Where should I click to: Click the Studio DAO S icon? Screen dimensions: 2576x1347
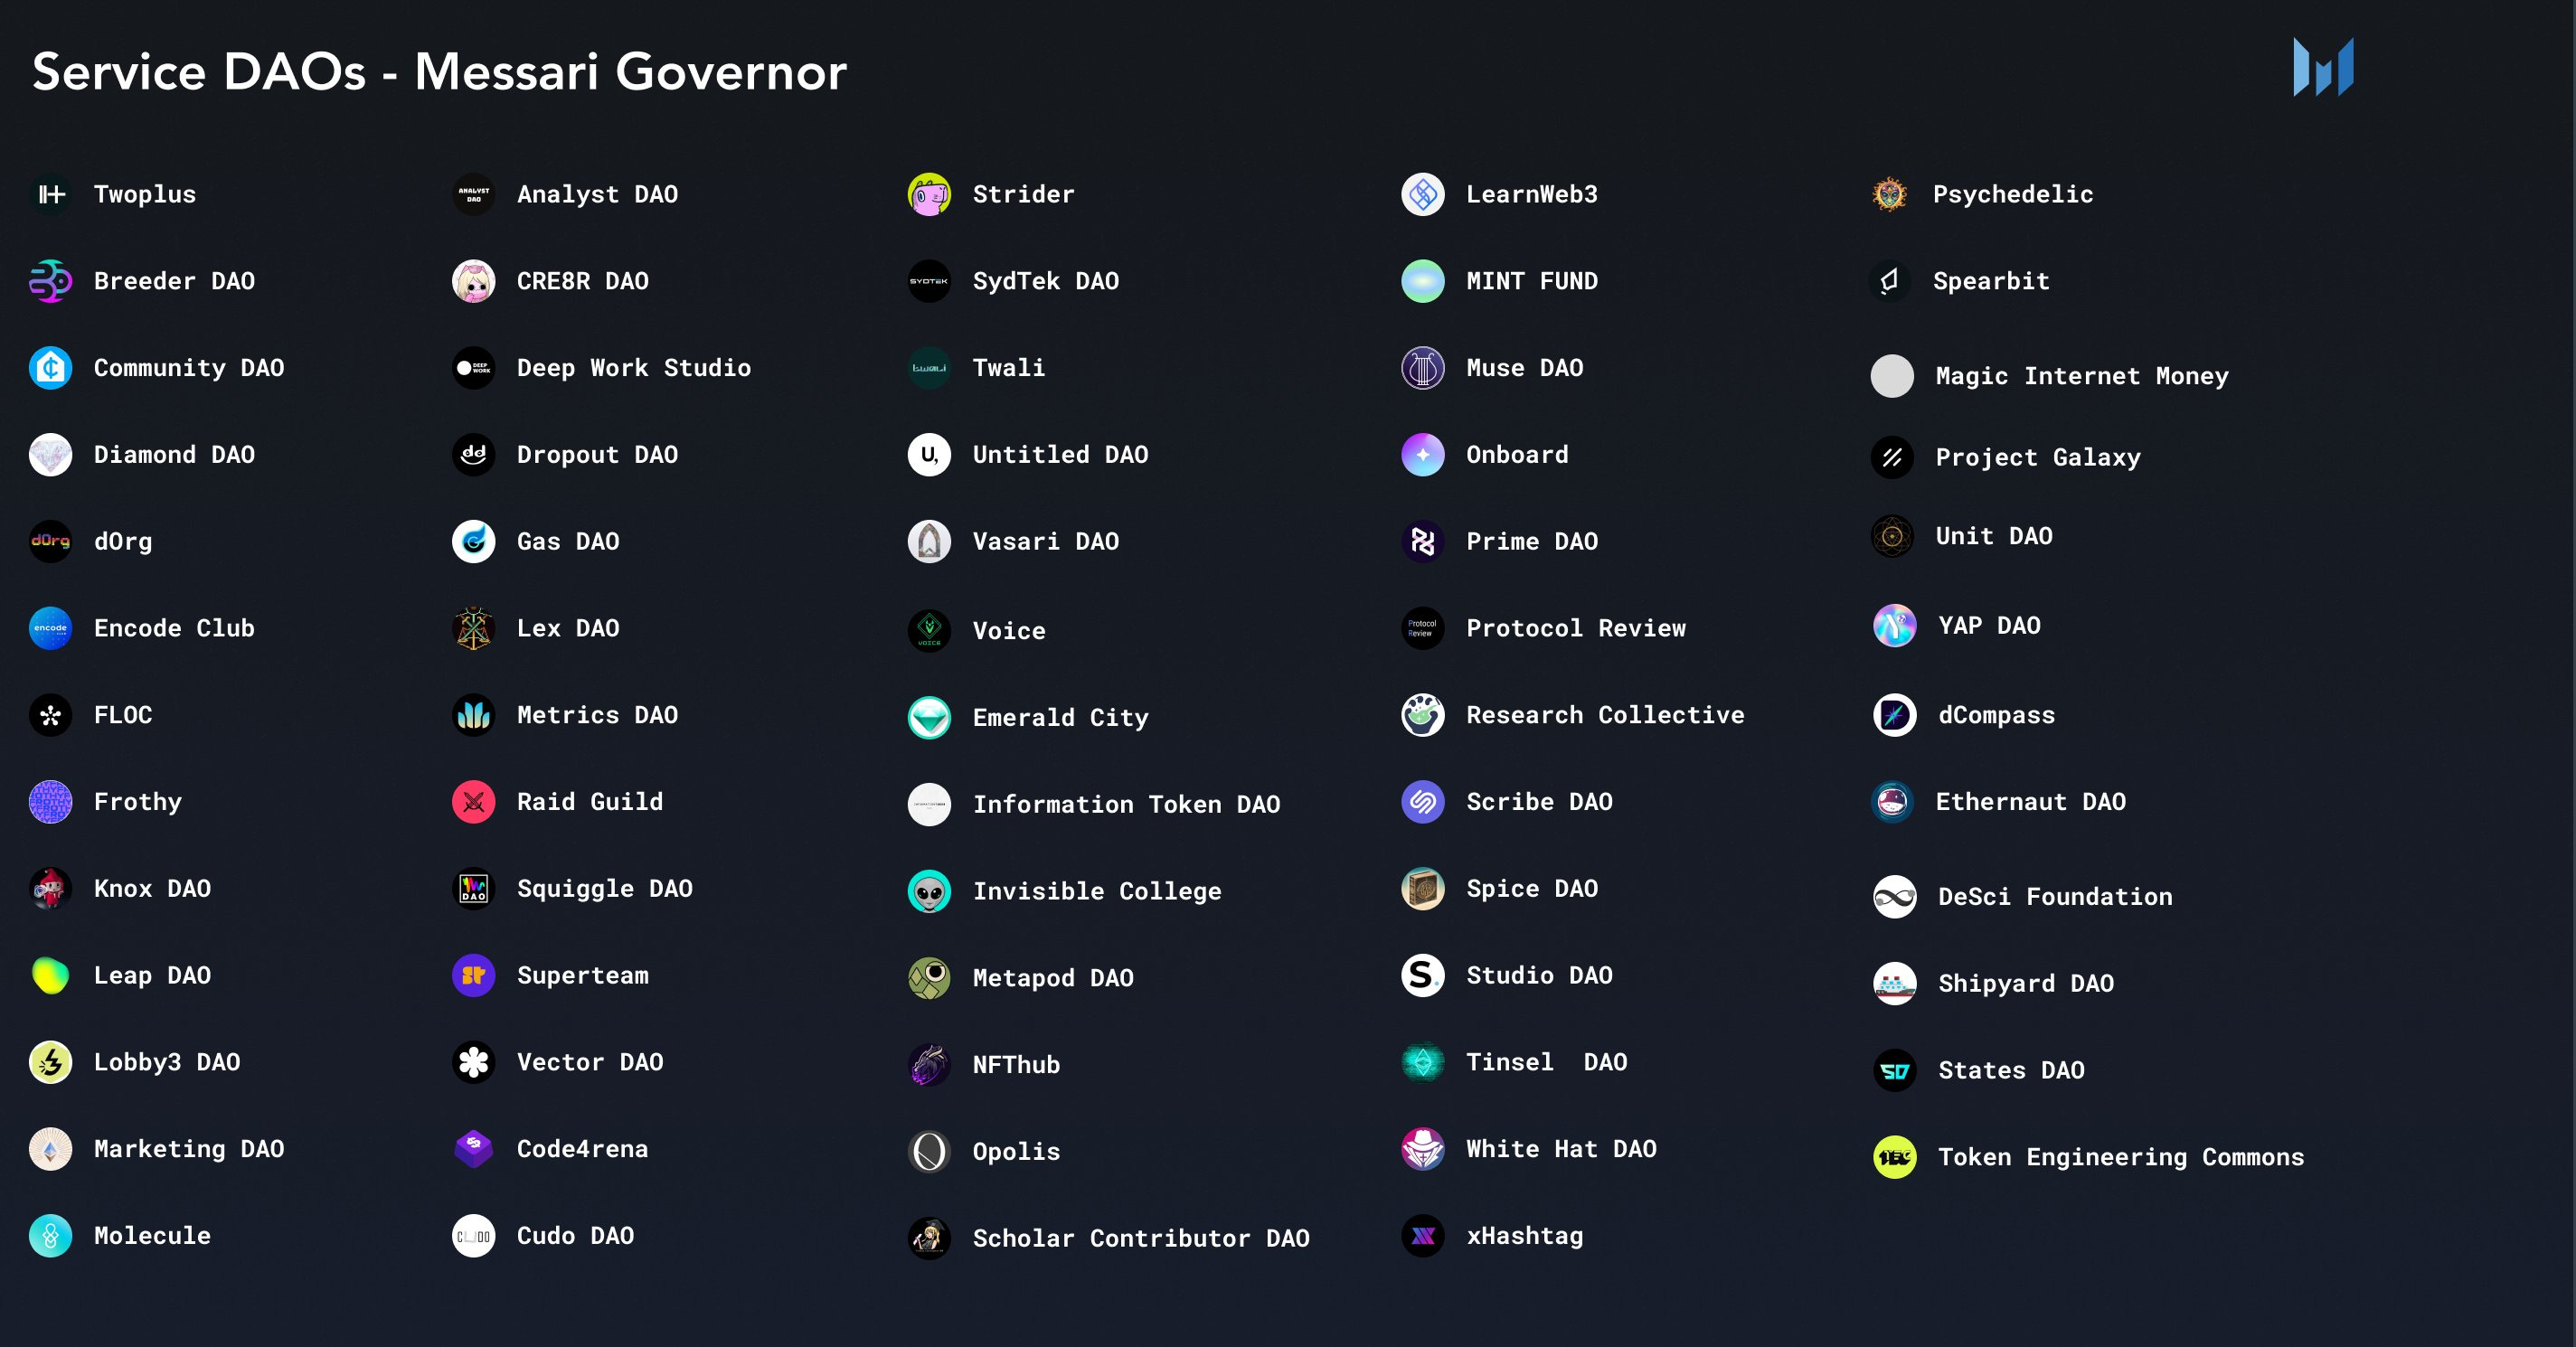(1422, 975)
